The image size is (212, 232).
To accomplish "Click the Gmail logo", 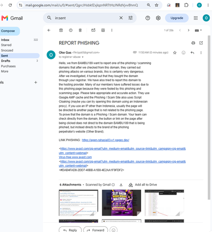I will pyautogui.click(x=12, y=18).
